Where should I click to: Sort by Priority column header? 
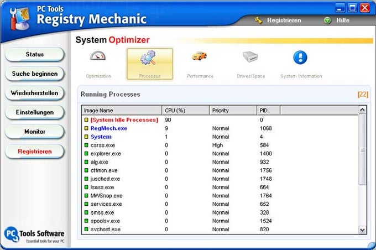tap(233, 111)
